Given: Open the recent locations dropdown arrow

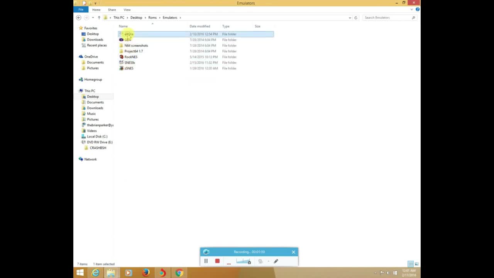Looking at the screenshot, I should point(93,17).
